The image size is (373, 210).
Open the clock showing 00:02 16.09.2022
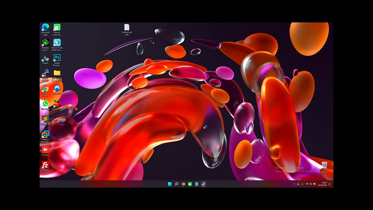click(322, 184)
